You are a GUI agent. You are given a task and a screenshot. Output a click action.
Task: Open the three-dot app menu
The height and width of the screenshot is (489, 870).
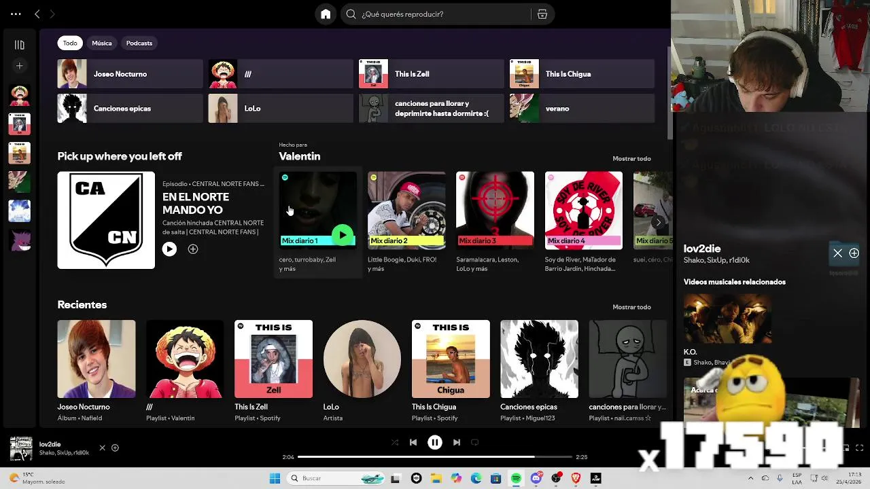tap(16, 14)
